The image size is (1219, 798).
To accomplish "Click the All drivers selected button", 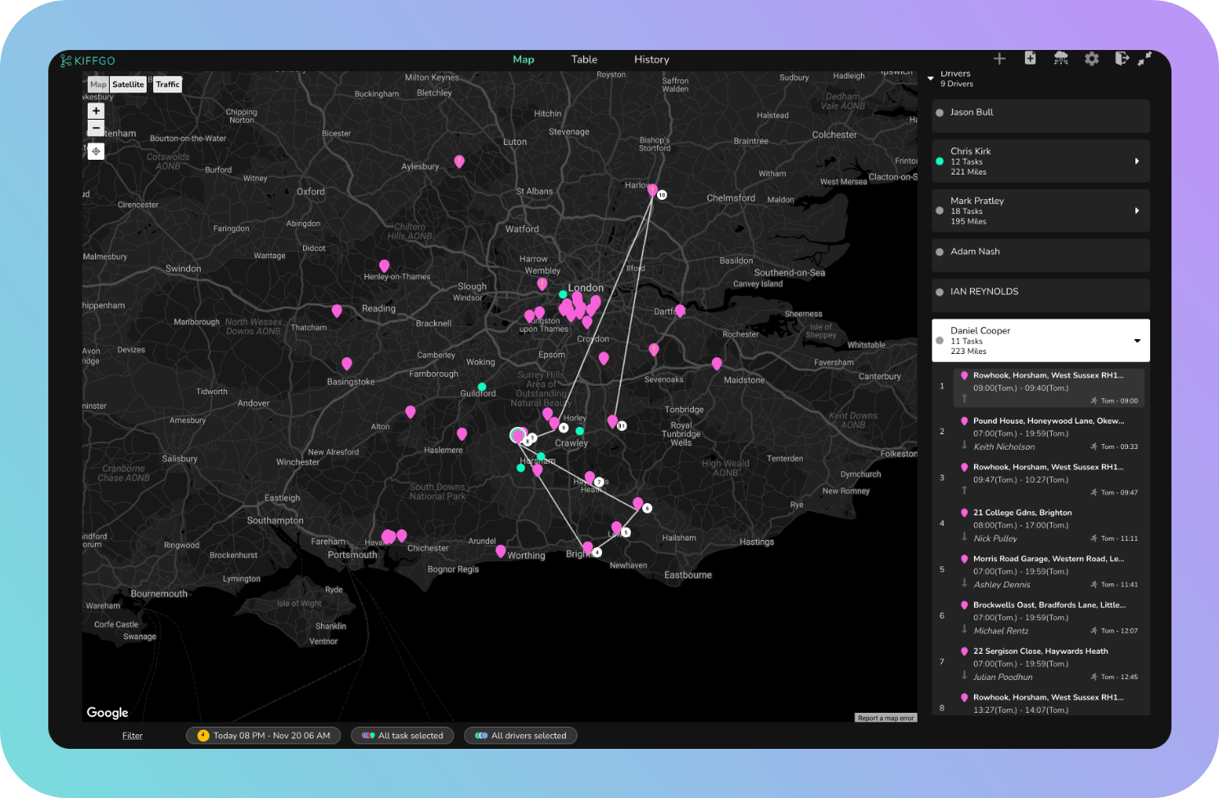I will tap(520, 736).
